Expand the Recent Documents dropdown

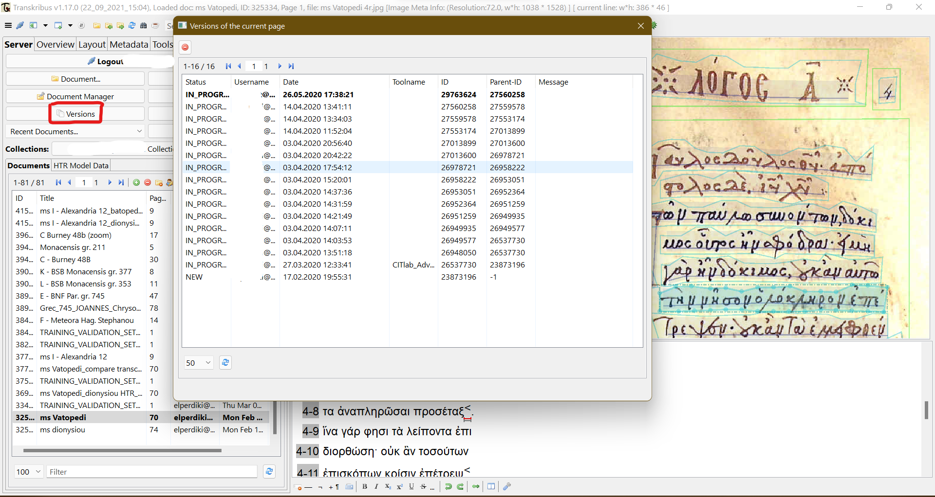coord(75,131)
